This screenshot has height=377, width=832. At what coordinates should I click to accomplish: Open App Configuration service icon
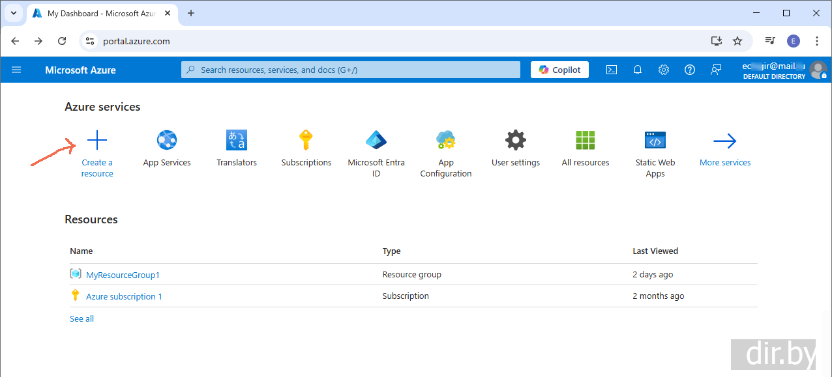coord(446,140)
